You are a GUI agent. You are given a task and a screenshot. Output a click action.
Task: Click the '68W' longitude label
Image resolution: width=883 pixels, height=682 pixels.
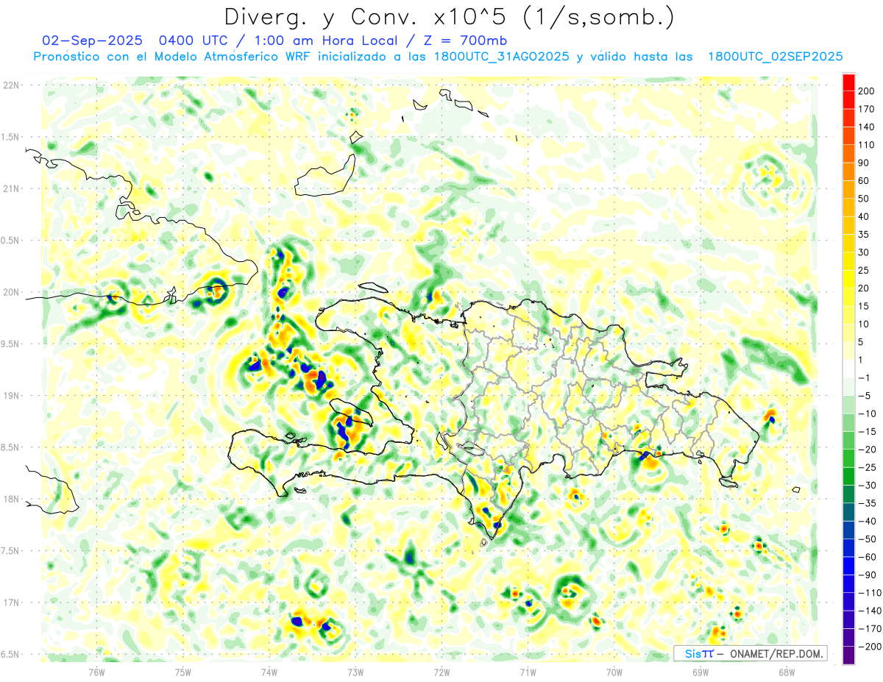(x=787, y=672)
